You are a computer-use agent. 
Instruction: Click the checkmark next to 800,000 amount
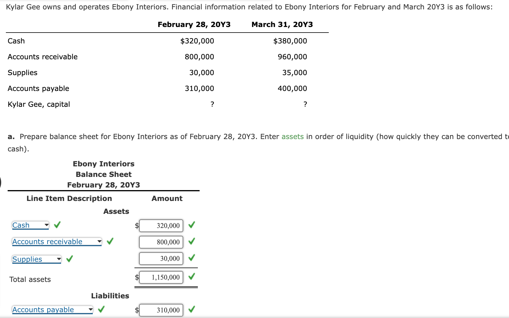point(191,242)
